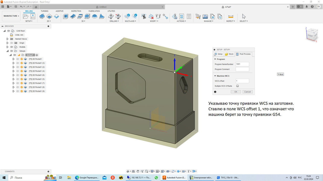
Task: Expand the Origin tree node
Action: [x=8, y=43]
